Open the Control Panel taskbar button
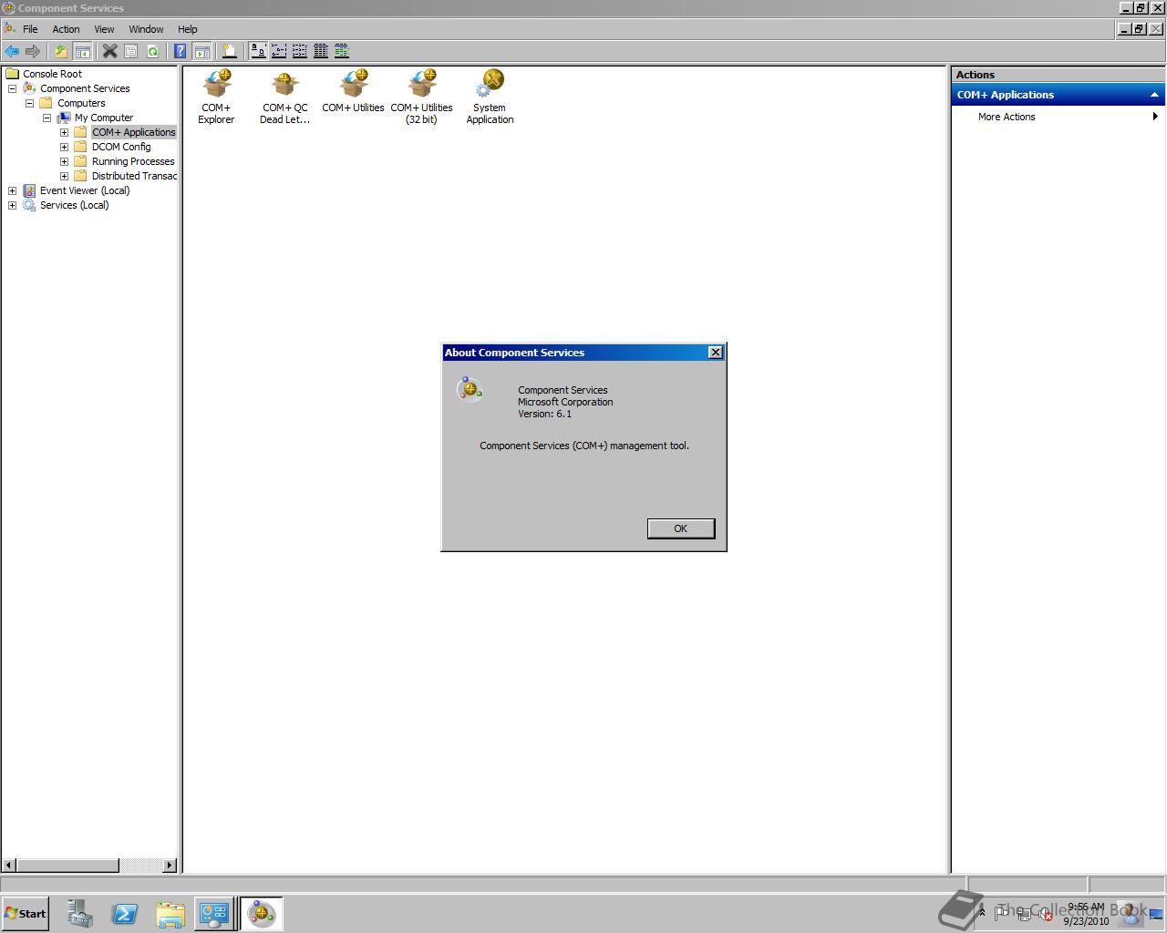1167x933 pixels. click(213, 914)
